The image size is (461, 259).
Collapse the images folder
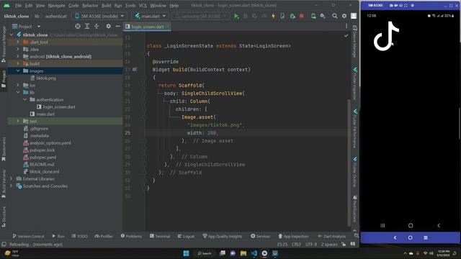[18, 71]
